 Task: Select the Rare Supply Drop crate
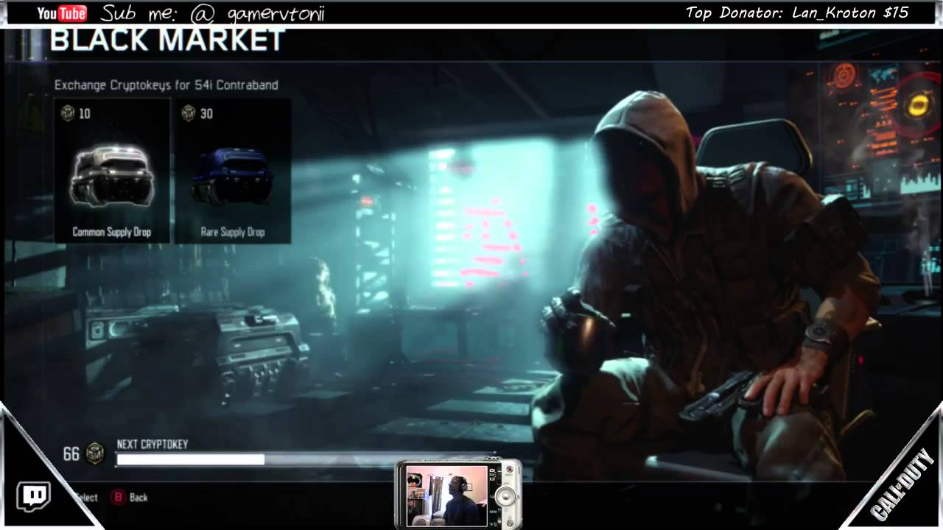(x=232, y=171)
